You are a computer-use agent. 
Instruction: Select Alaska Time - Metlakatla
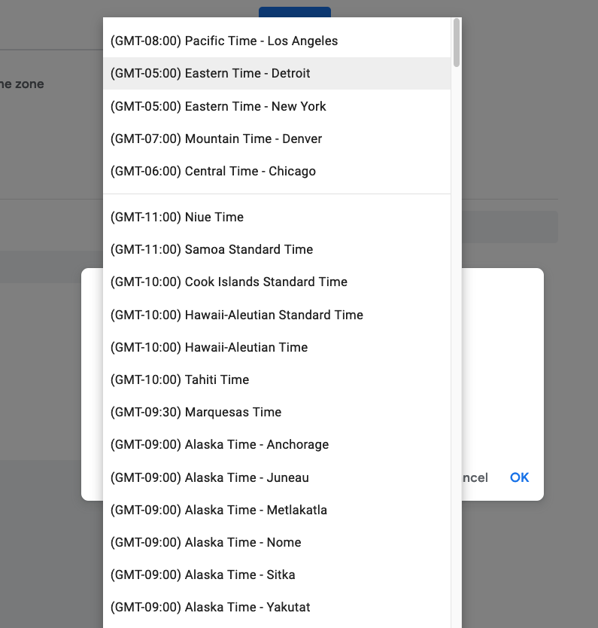pyautogui.click(x=219, y=510)
